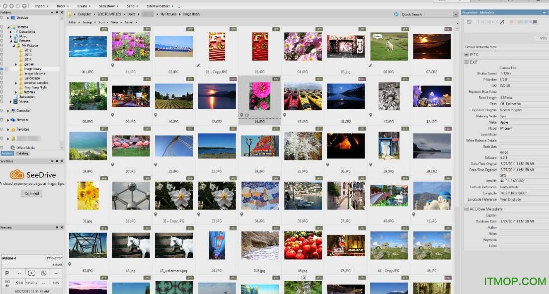Click the metering mode icon in Preview info
This screenshot has height=294, width=549.
(x=32, y=273)
